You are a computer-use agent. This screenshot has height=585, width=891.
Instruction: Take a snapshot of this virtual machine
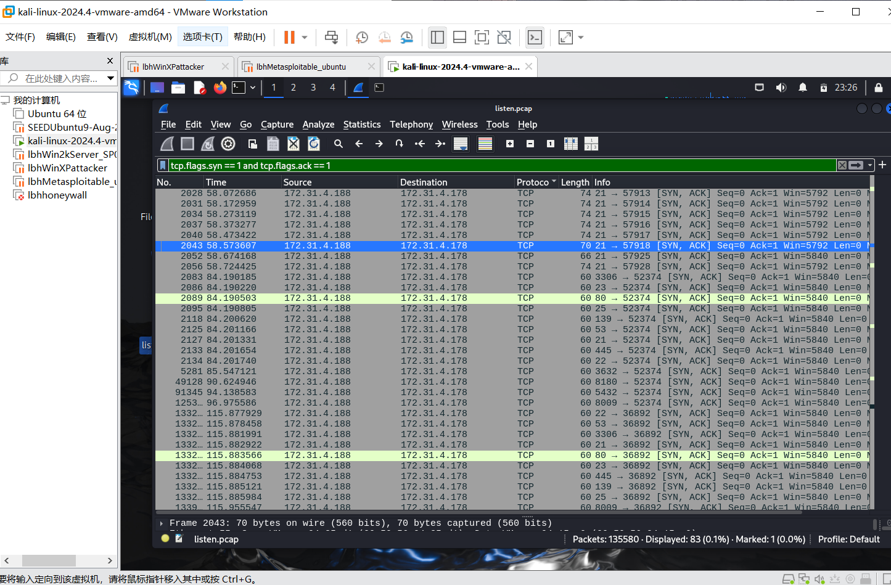362,38
